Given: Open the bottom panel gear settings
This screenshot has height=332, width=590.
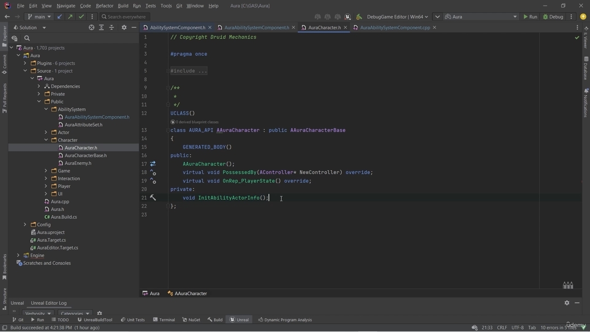Looking at the screenshot, I should click(567, 303).
